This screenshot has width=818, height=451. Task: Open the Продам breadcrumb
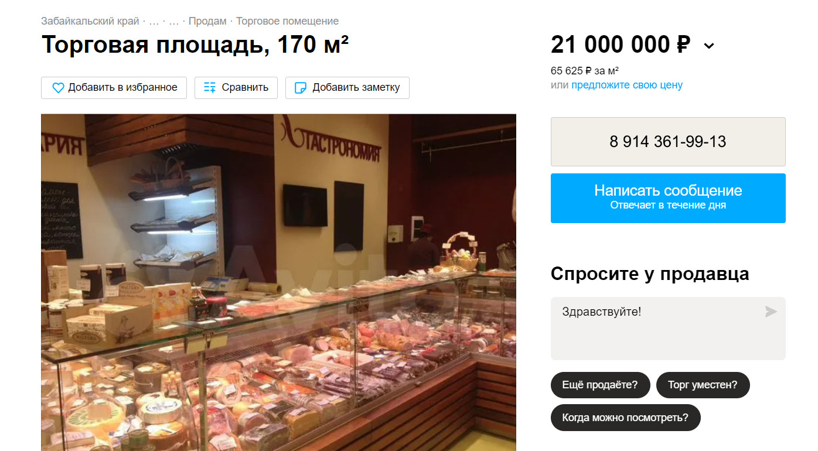coord(207,21)
